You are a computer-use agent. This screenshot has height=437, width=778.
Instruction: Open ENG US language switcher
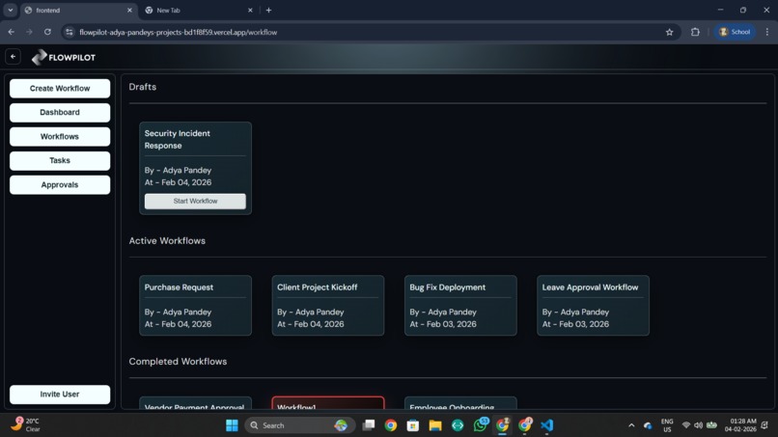coord(667,425)
